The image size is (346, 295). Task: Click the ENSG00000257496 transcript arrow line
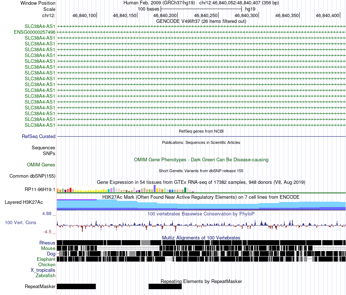click(x=201, y=32)
